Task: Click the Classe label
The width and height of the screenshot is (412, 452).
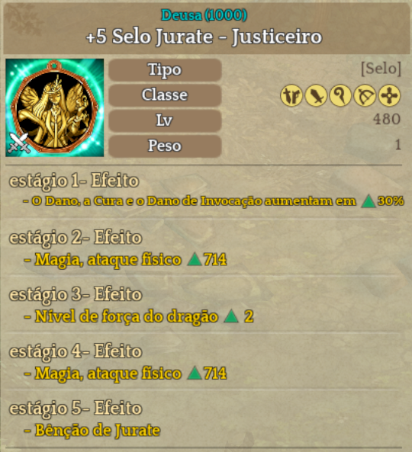Action: tap(165, 95)
